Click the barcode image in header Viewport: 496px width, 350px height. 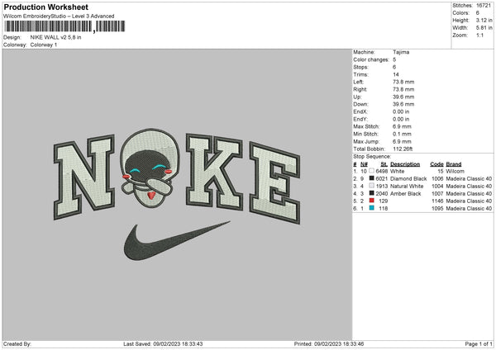click(x=64, y=26)
